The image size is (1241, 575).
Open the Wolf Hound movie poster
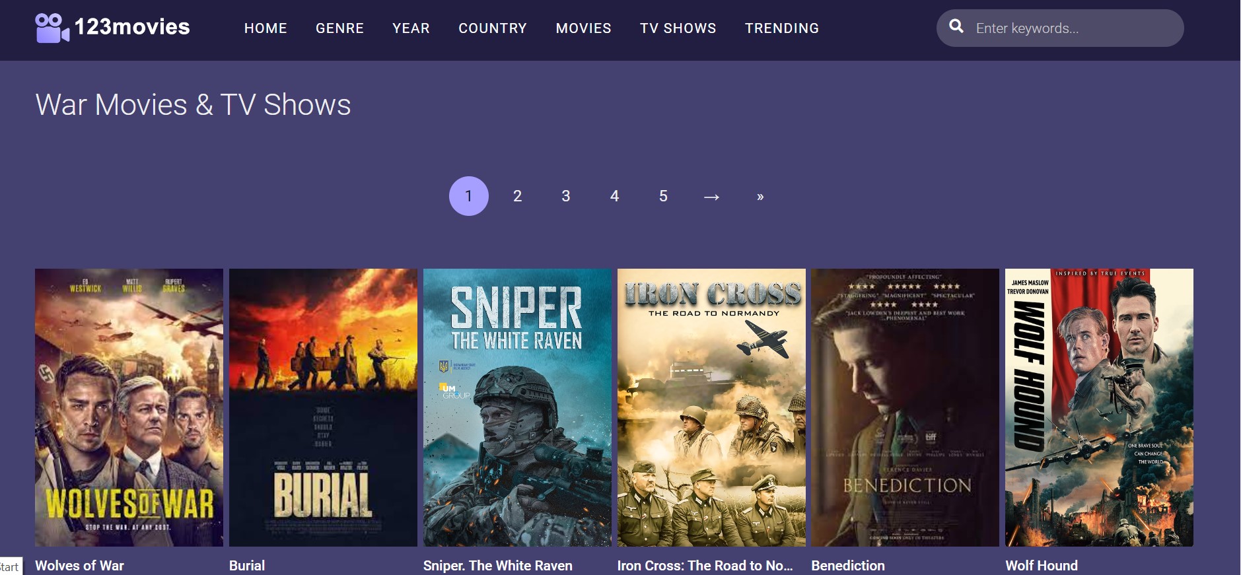pos(1099,407)
